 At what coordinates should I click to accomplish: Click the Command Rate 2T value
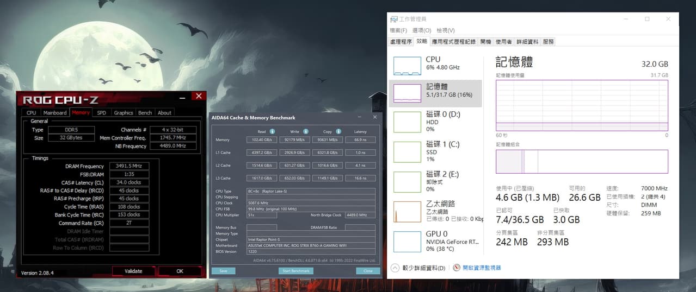point(129,223)
